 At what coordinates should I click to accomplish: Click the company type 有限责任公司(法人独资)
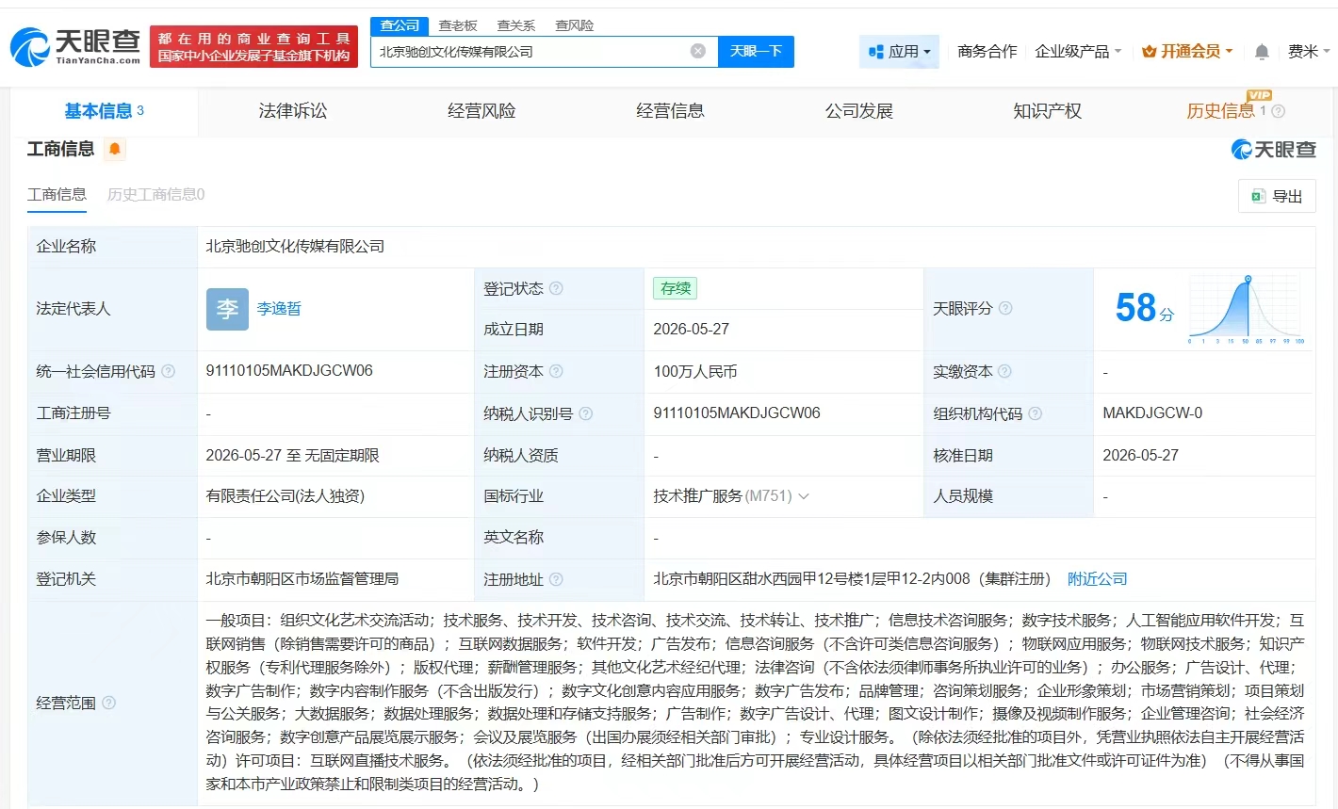pos(285,496)
